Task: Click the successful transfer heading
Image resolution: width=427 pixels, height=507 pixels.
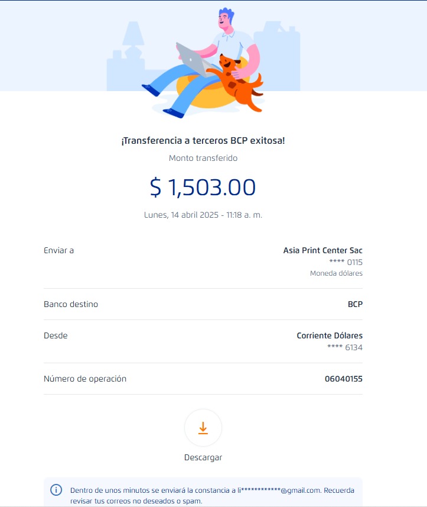Action: coord(203,141)
